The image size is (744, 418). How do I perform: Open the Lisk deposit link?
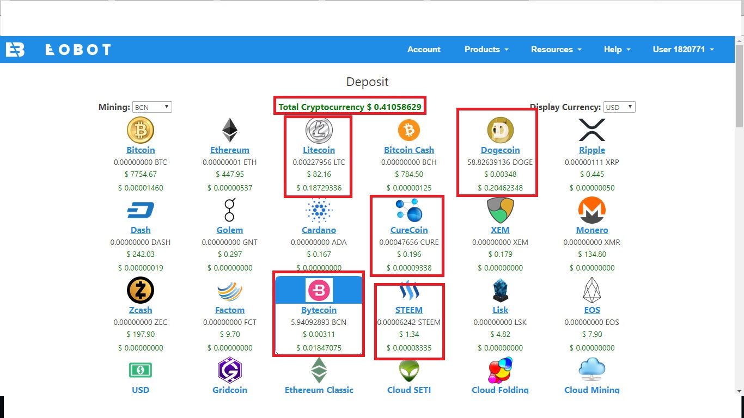[x=501, y=310]
